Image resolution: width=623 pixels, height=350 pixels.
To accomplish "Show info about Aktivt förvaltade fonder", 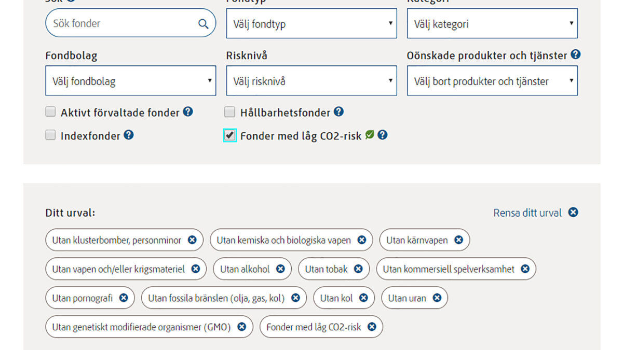I will 188,111.
